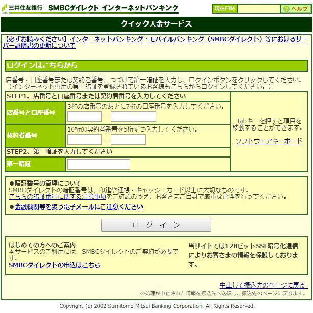313x313 pixels.
Task: Click the STEP2 instruction row
Action: [x=118, y=152]
